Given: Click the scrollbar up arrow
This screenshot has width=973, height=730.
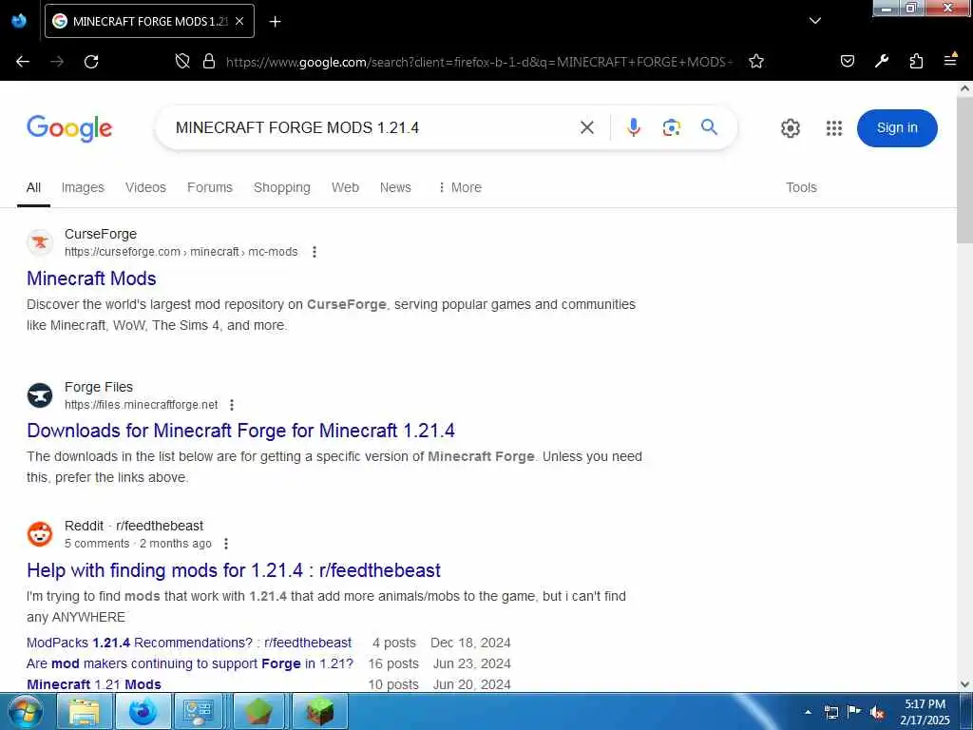Looking at the screenshot, I should [x=964, y=88].
